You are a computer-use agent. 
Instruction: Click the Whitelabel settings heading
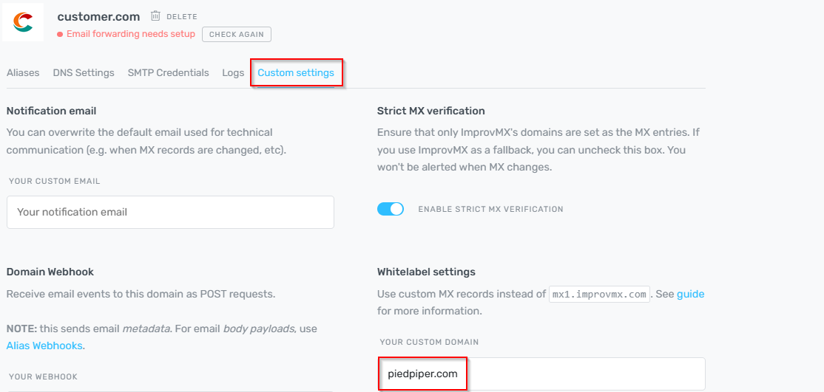pos(426,272)
